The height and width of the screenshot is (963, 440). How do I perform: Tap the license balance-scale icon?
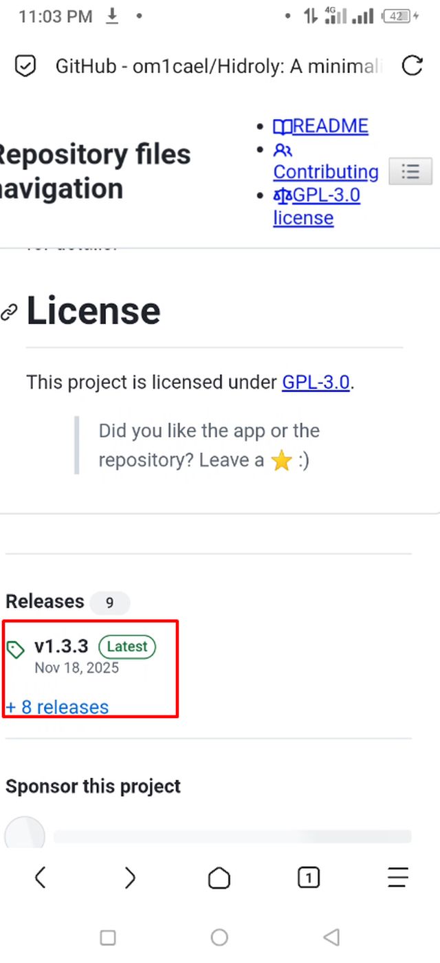tap(283, 195)
